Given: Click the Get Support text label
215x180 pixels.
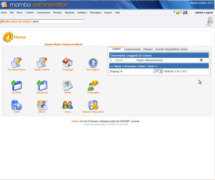Looking at the screenshot, I should coord(93,70).
